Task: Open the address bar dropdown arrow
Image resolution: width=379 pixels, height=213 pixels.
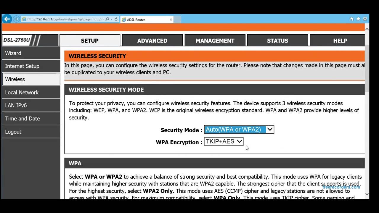Action: [x=111, y=19]
